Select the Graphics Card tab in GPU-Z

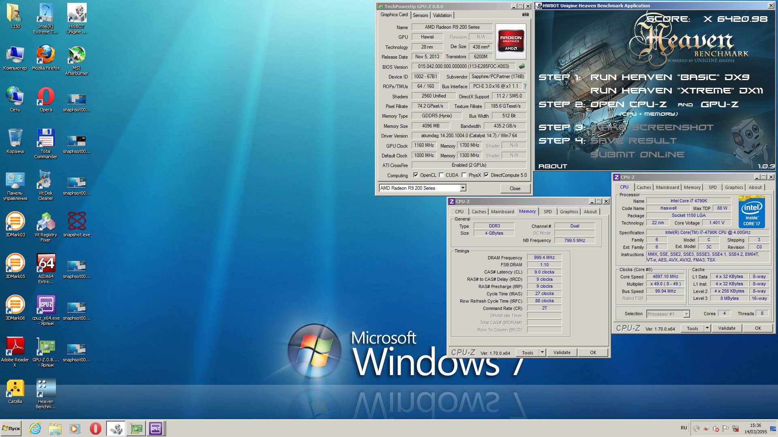pyautogui.click(x=394, y=15)
